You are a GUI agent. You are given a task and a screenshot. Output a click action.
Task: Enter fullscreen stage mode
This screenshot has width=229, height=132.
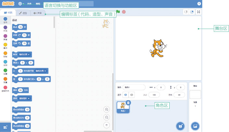tap(199, 12)
